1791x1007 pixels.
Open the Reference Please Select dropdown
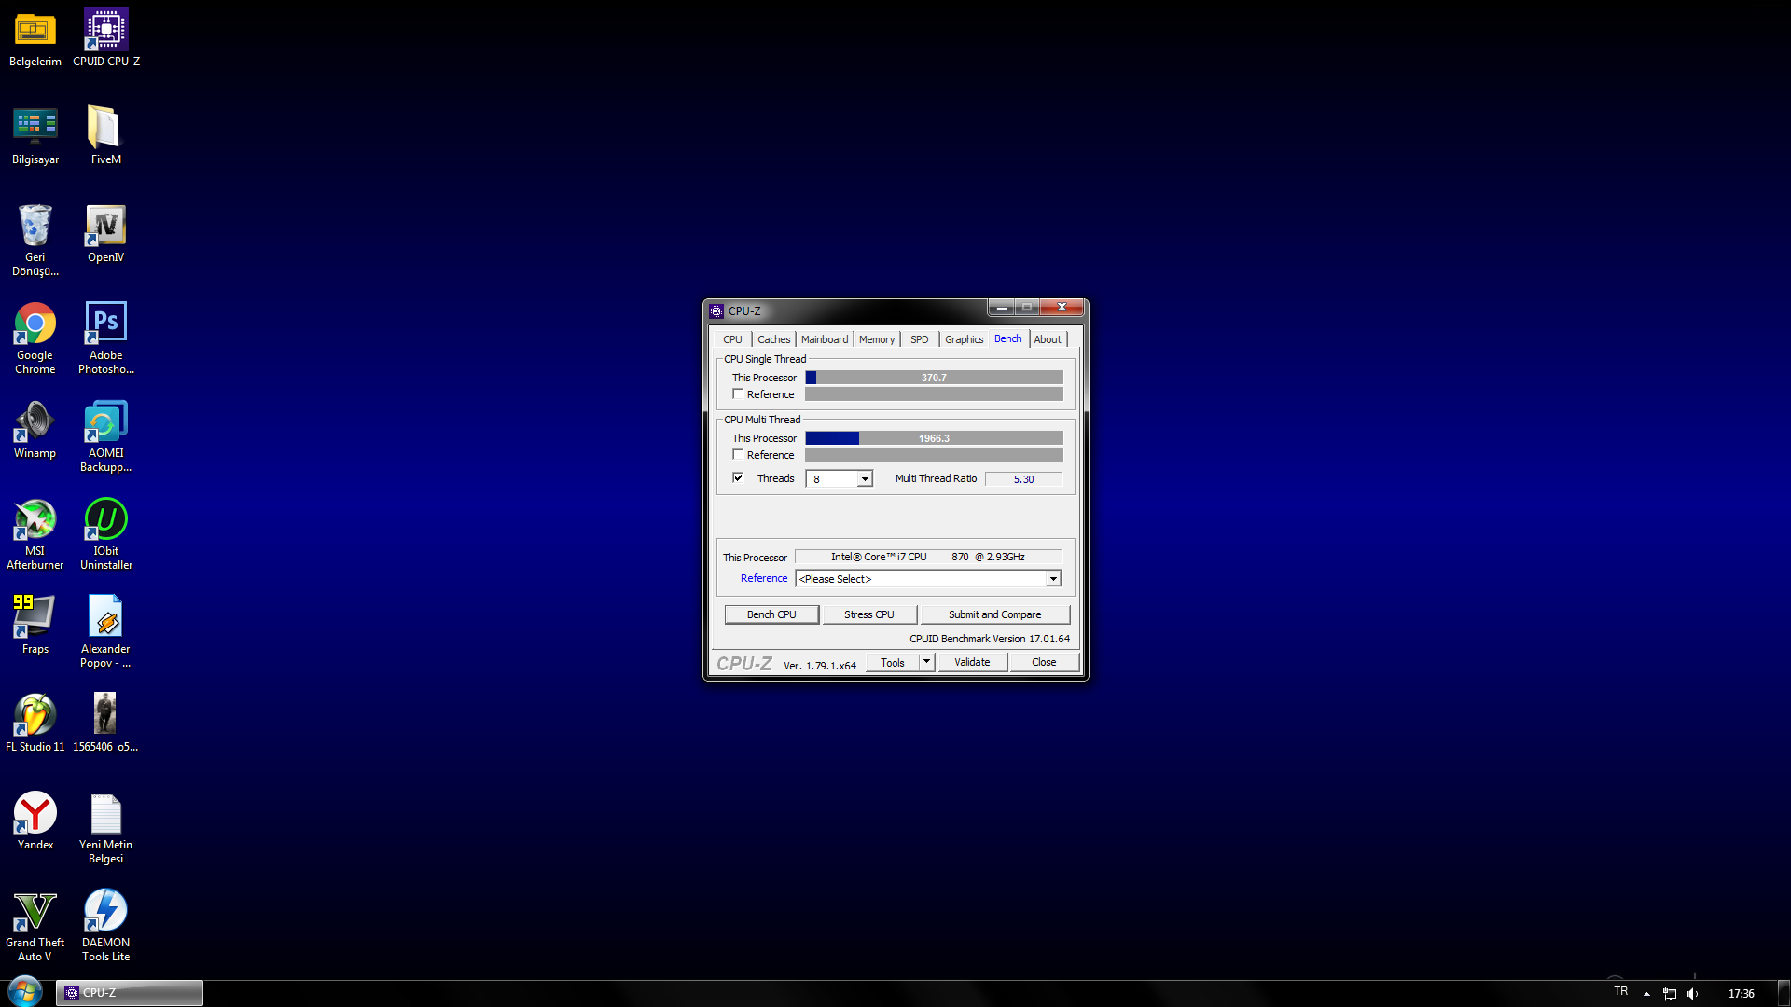click(928, 579)
